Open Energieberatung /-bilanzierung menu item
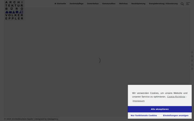This screenshot has height=121, width=194. coord(163,4)
